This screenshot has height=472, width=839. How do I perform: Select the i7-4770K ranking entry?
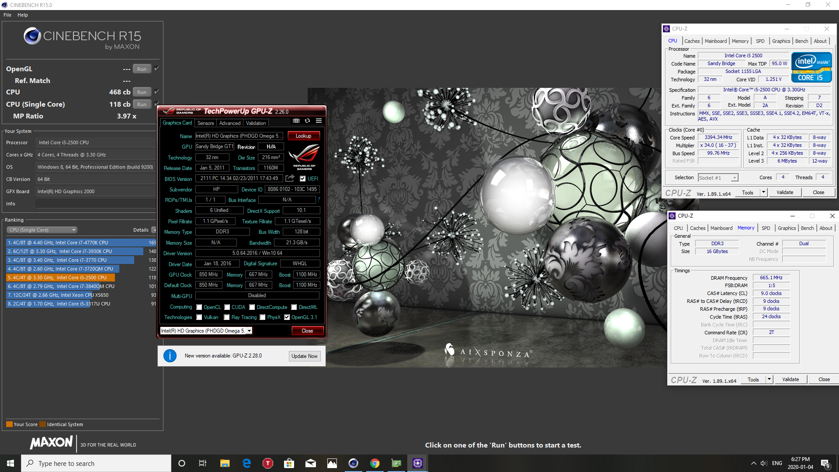(81, 243)
